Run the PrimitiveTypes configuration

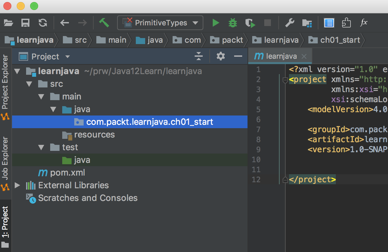coord(216,23)
